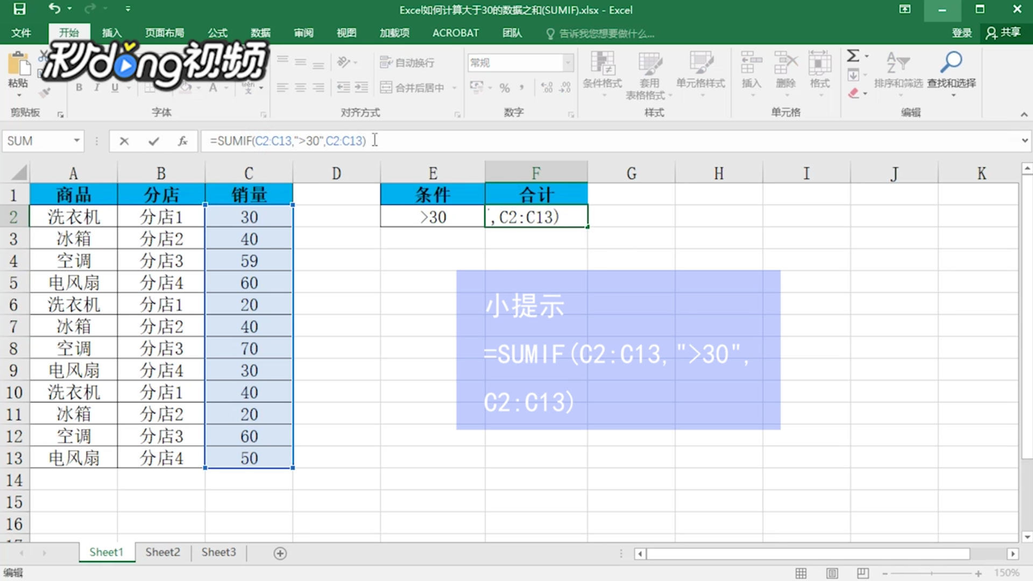Image resolution: width=1033 pixels, height=581 pixels.
Task: Toggle Merge and Center
Action: pyautogui.click(x=413, y=87)
